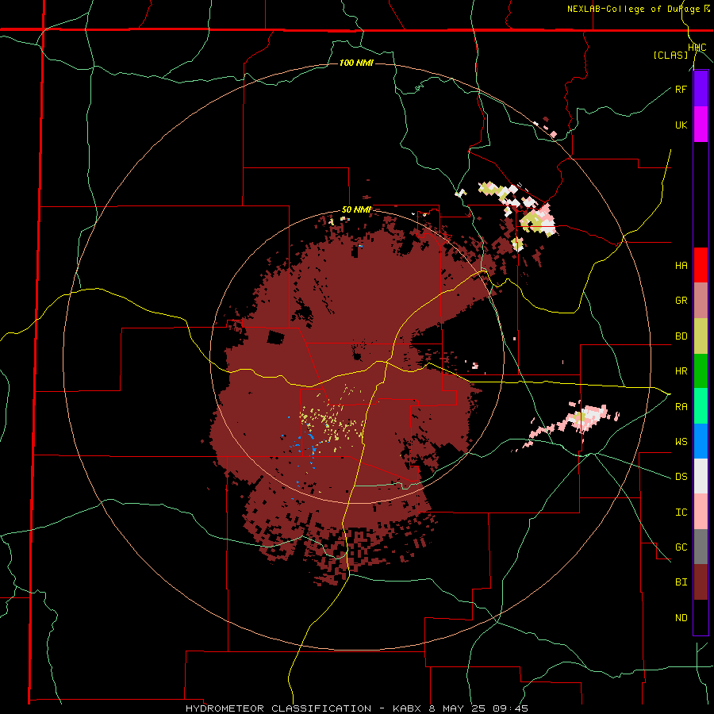Pick the light green RA legend swatch
Viewport: 714px width, 714px height.
coord(701,406)
